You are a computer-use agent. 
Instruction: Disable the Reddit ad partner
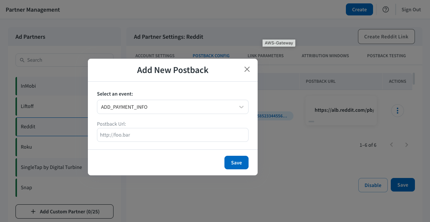pos(373,185)
